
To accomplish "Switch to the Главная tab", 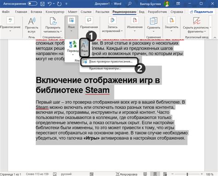I will (21, 12).
